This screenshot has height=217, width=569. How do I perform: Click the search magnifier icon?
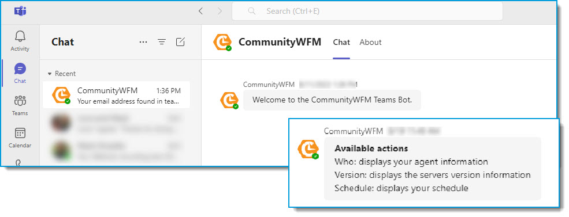251,11
